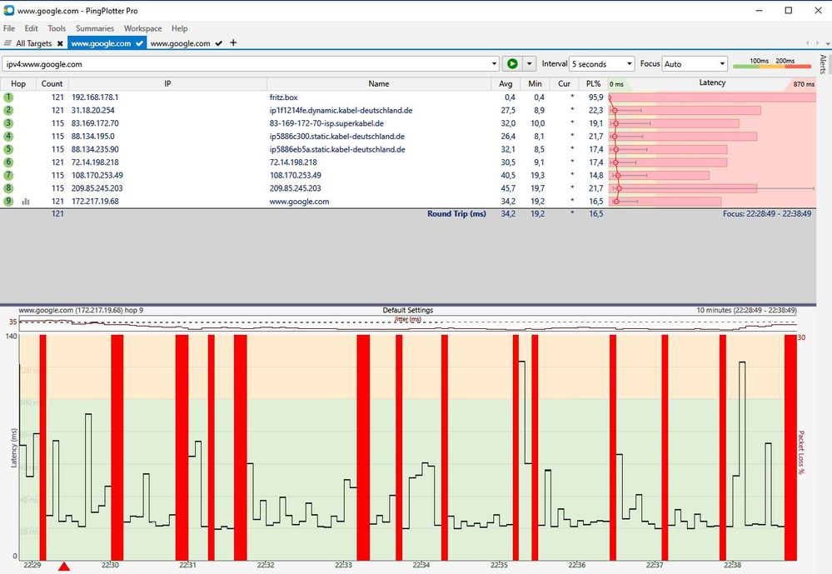The width and height of the screenshot is (832, 574).
Task: Click the hamburger icon beside All Targets
Action: 7,43
